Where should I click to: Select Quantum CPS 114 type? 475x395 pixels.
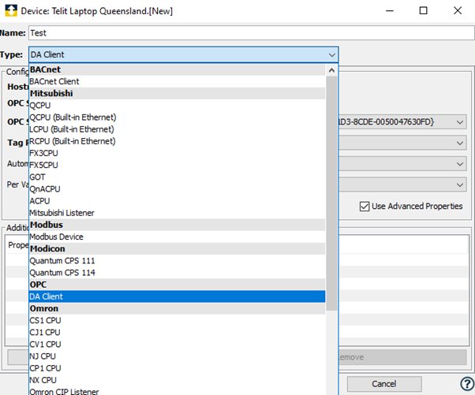tap(178, 273)
